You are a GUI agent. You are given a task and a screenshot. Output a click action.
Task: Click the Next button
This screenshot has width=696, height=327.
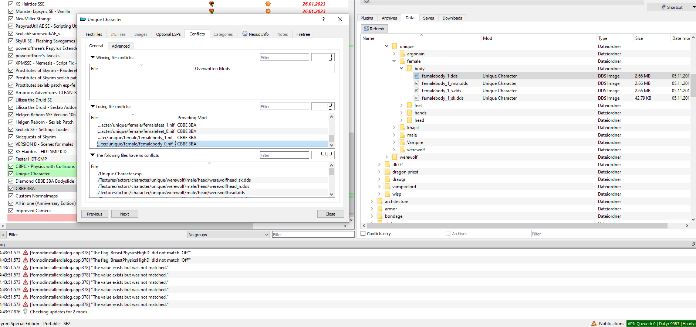pos(125,214)
